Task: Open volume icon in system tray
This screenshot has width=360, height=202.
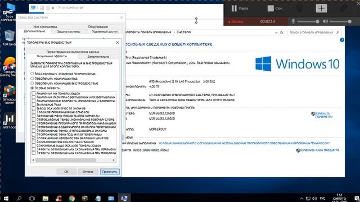Action: 314,199
